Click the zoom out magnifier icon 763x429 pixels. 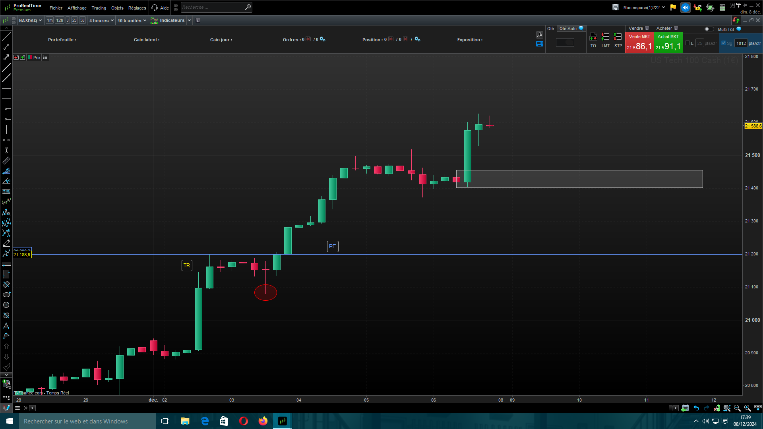pos(737,408)
